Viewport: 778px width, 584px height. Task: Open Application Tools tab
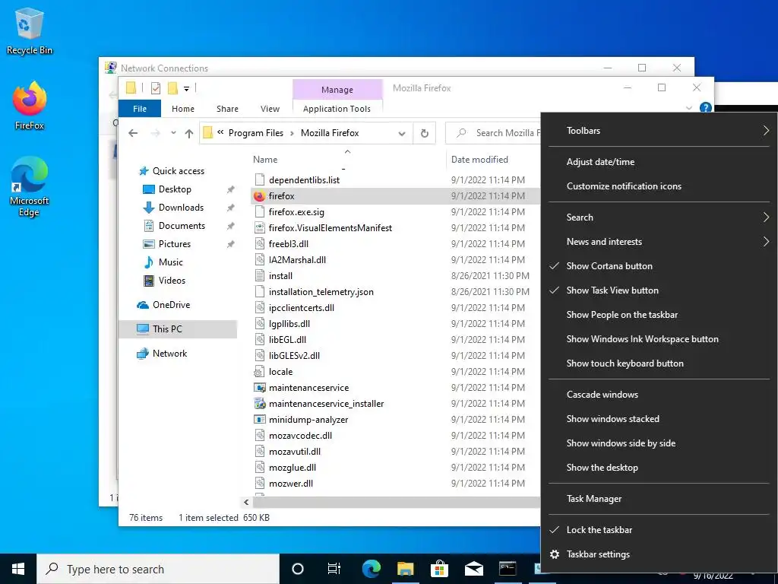[x=337, y=109]
